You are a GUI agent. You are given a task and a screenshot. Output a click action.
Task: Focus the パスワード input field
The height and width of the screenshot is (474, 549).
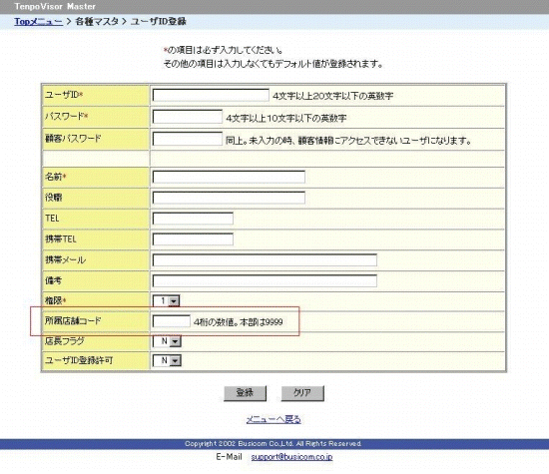point(188,117)
